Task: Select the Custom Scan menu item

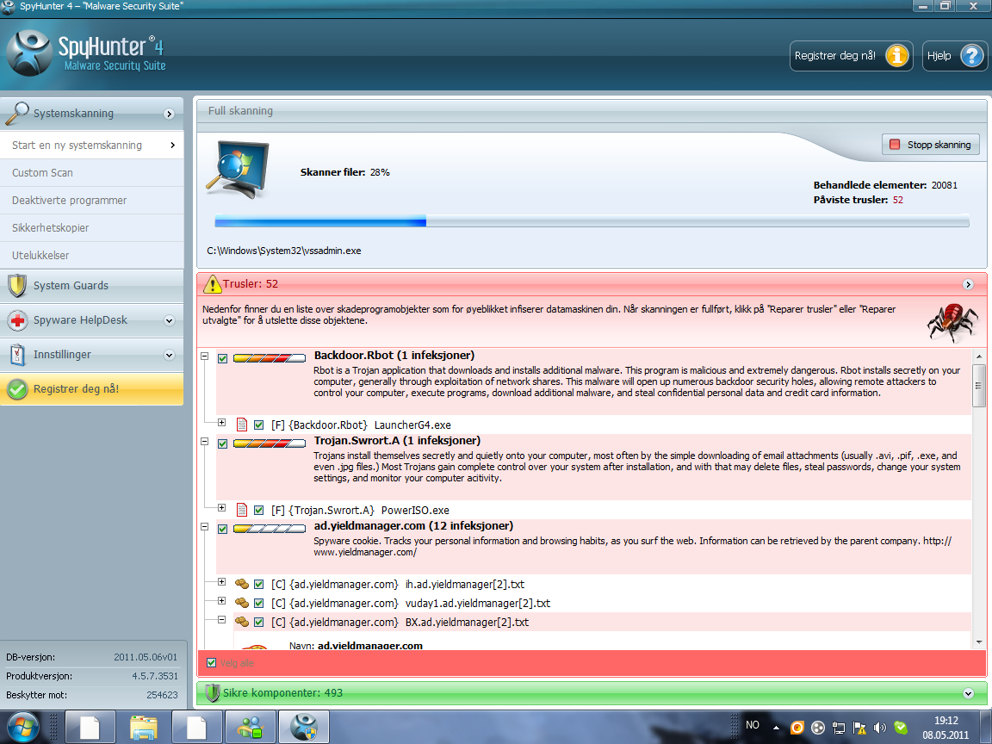Action: (92, 173)
